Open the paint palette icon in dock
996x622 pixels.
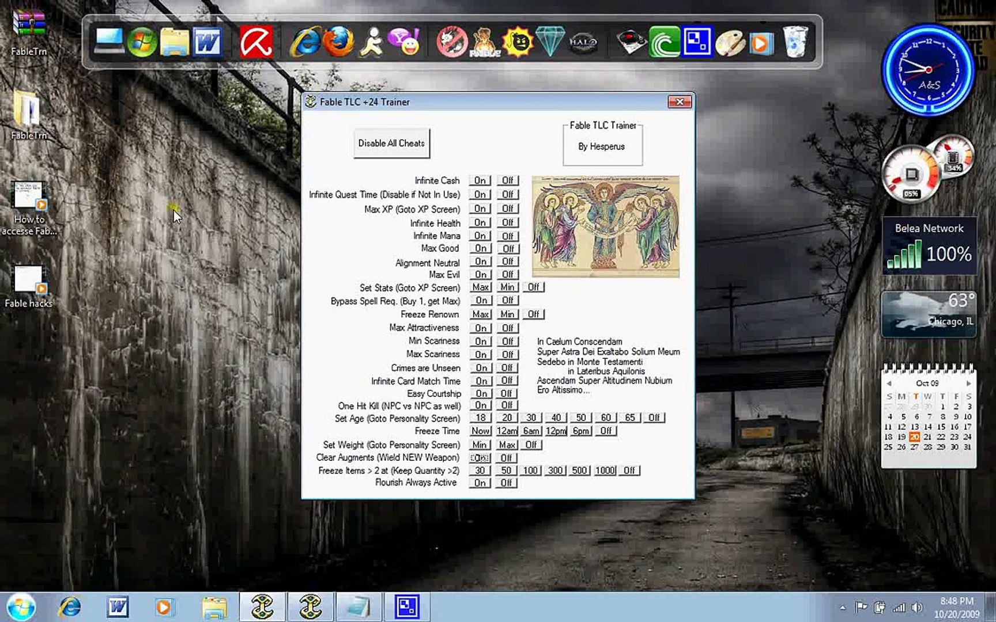click(x=730, y=42)
